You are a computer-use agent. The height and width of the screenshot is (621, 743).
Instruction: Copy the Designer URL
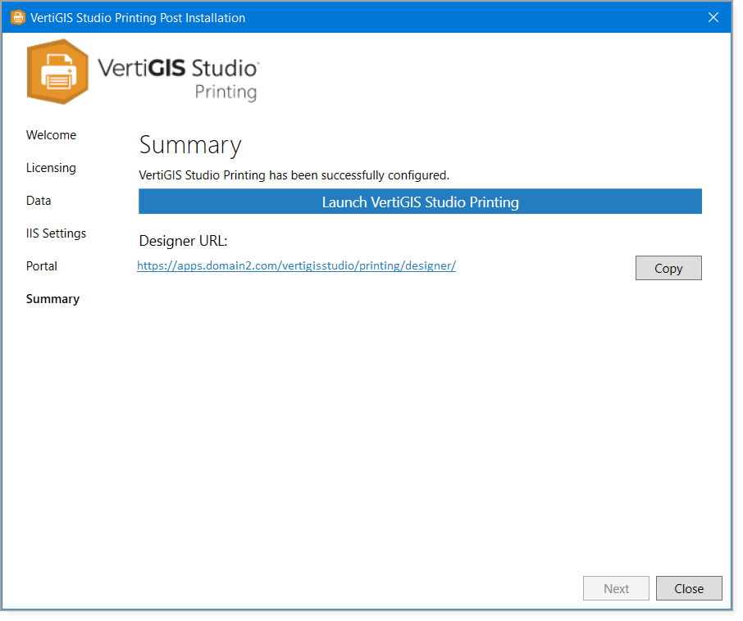tap(668, 268)
